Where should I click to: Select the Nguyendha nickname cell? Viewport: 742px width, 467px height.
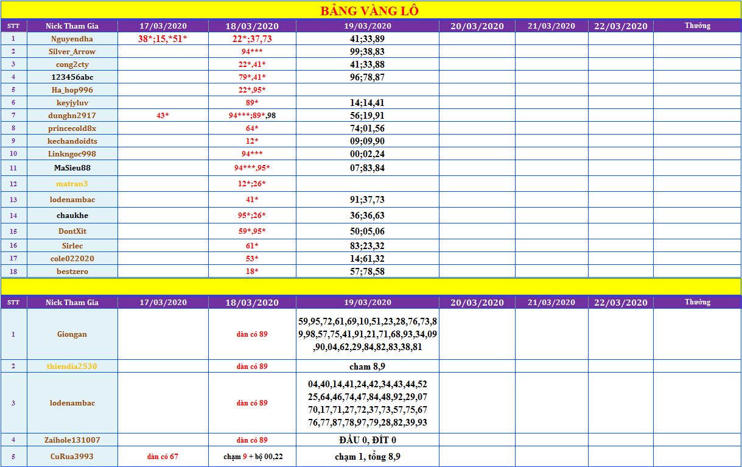pyautogui.click(x=72, y=38)
